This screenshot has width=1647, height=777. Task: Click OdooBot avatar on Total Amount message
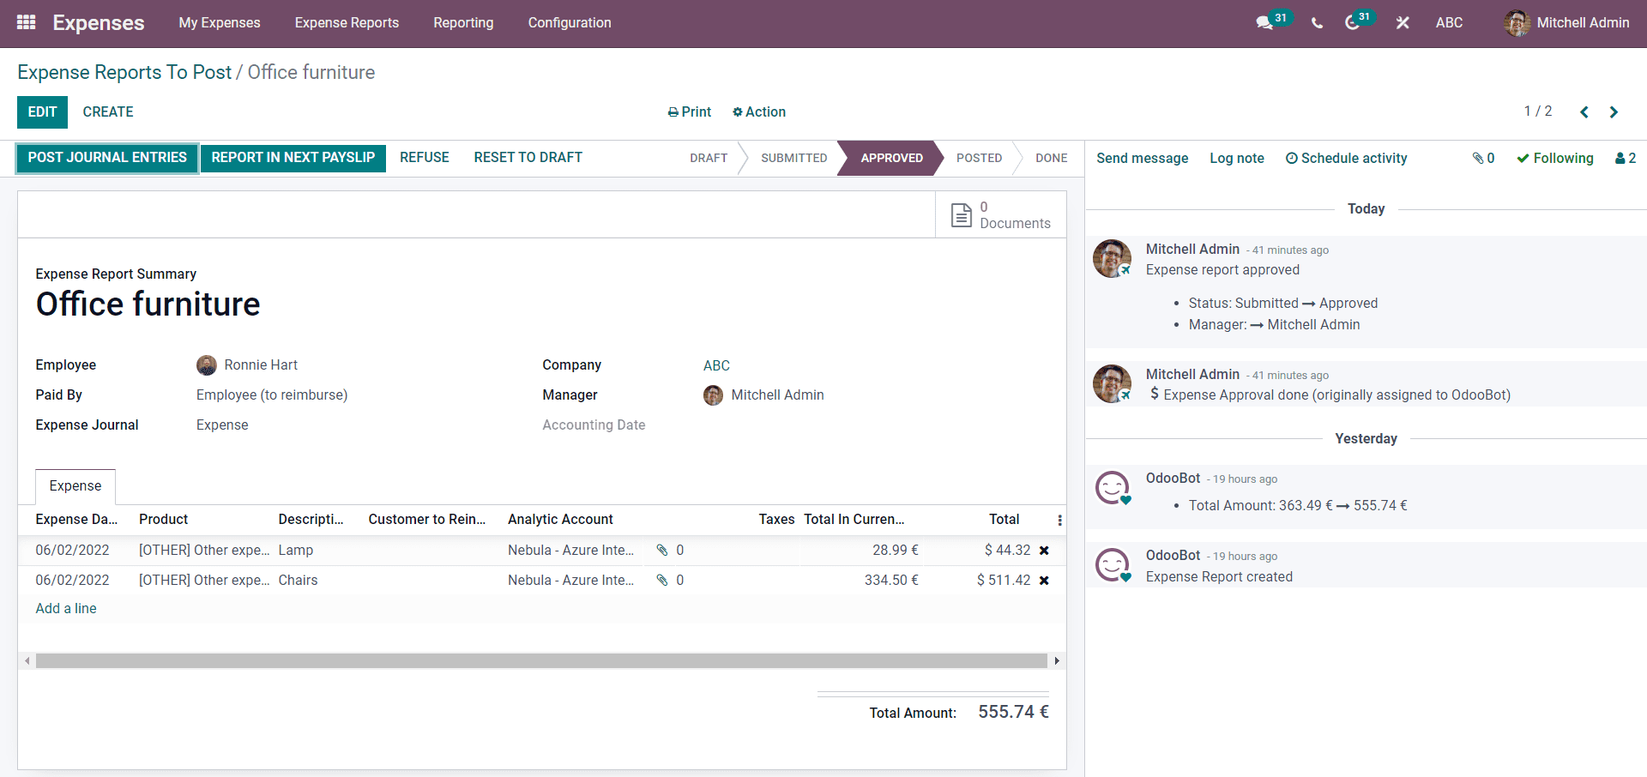tap(1113, 488)
